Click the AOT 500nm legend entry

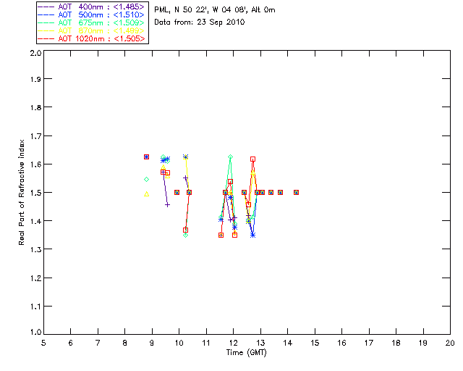pyautogui.click(x=92, y=14)
